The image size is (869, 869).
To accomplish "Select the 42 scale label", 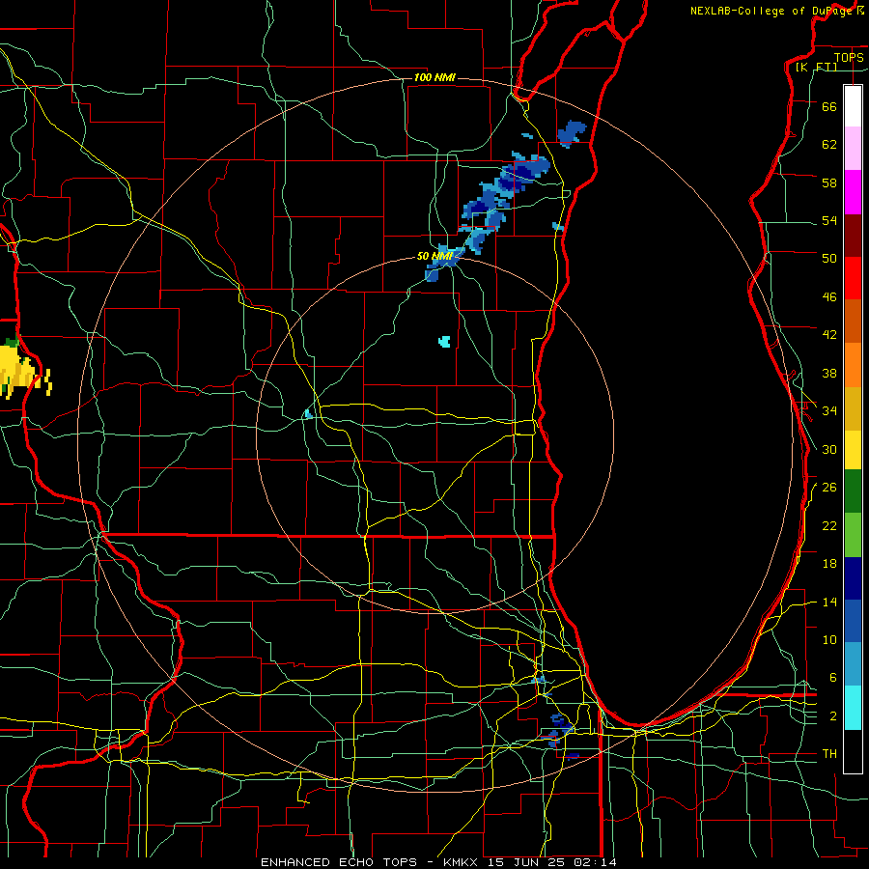I will (829, 335).
